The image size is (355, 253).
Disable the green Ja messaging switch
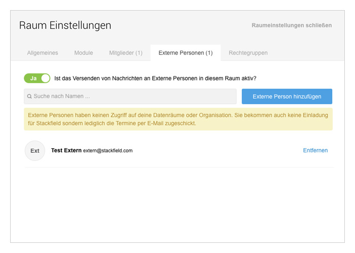(37, 78)
